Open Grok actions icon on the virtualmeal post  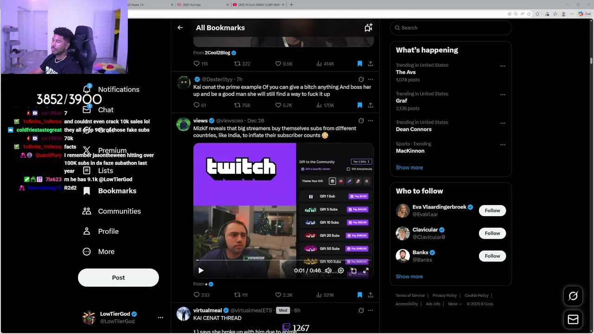pos(361,310)
